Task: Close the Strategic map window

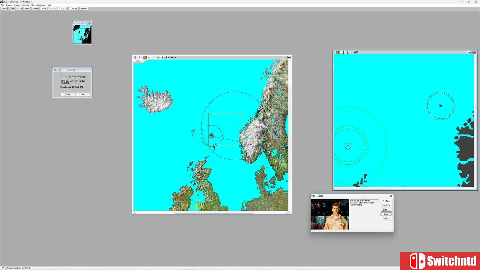Action: (x=89, y=23)
